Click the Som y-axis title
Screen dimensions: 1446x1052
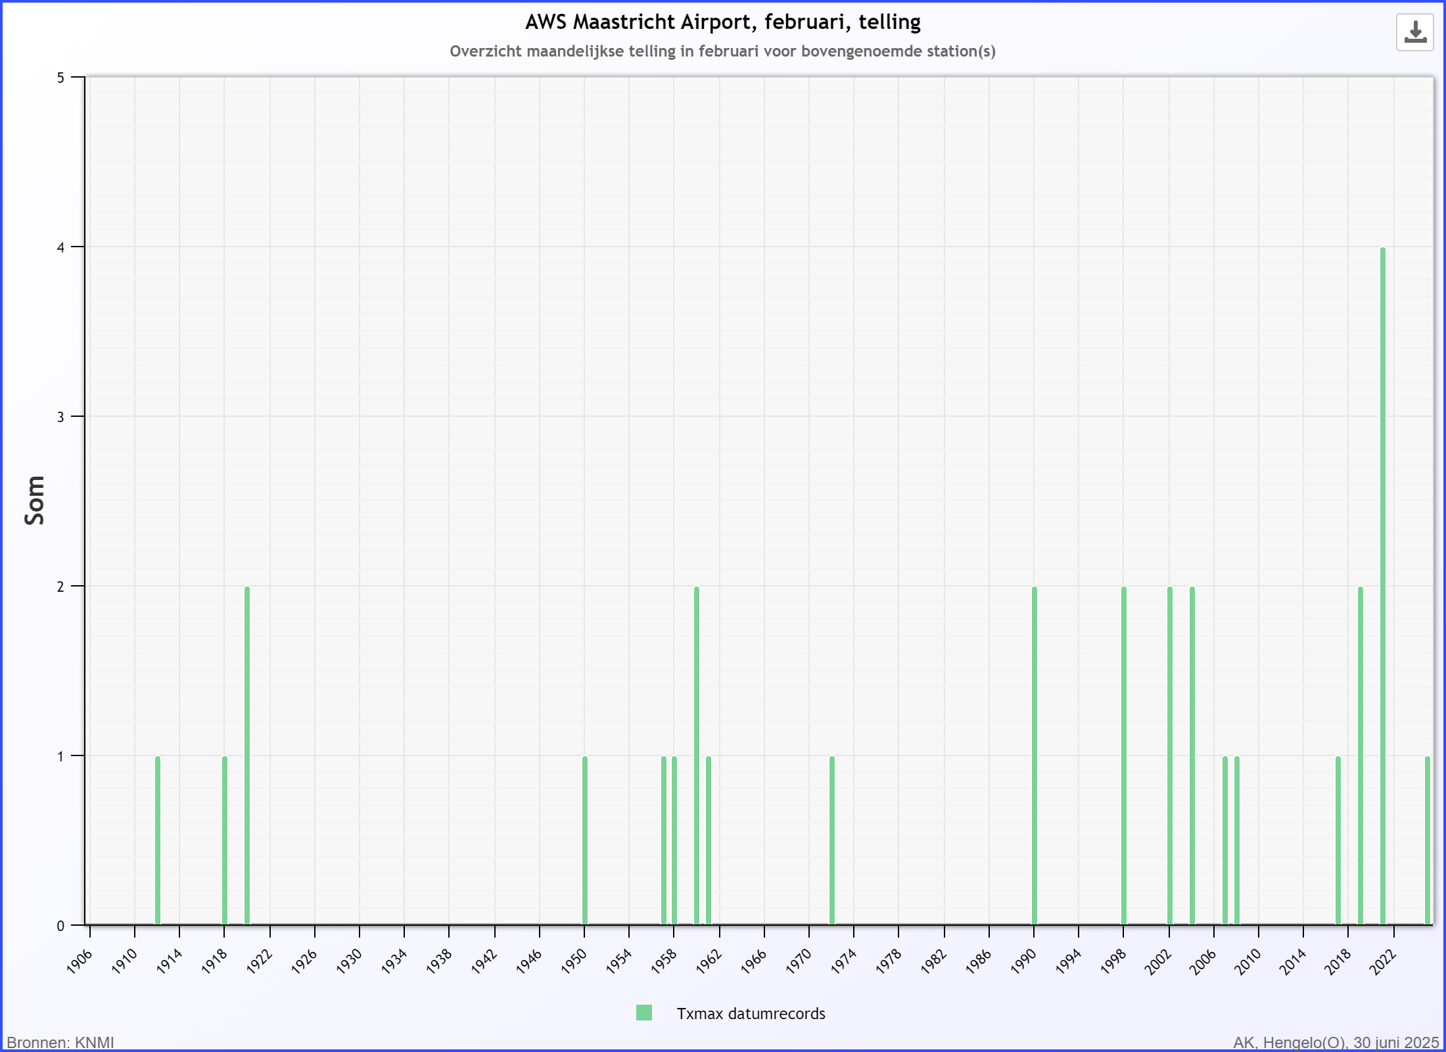click(34, 500)
